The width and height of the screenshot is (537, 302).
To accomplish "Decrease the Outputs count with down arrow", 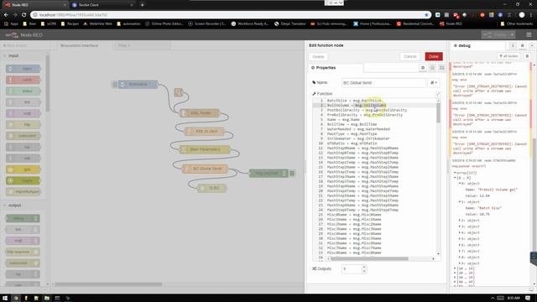I will (x=364, y=271).
